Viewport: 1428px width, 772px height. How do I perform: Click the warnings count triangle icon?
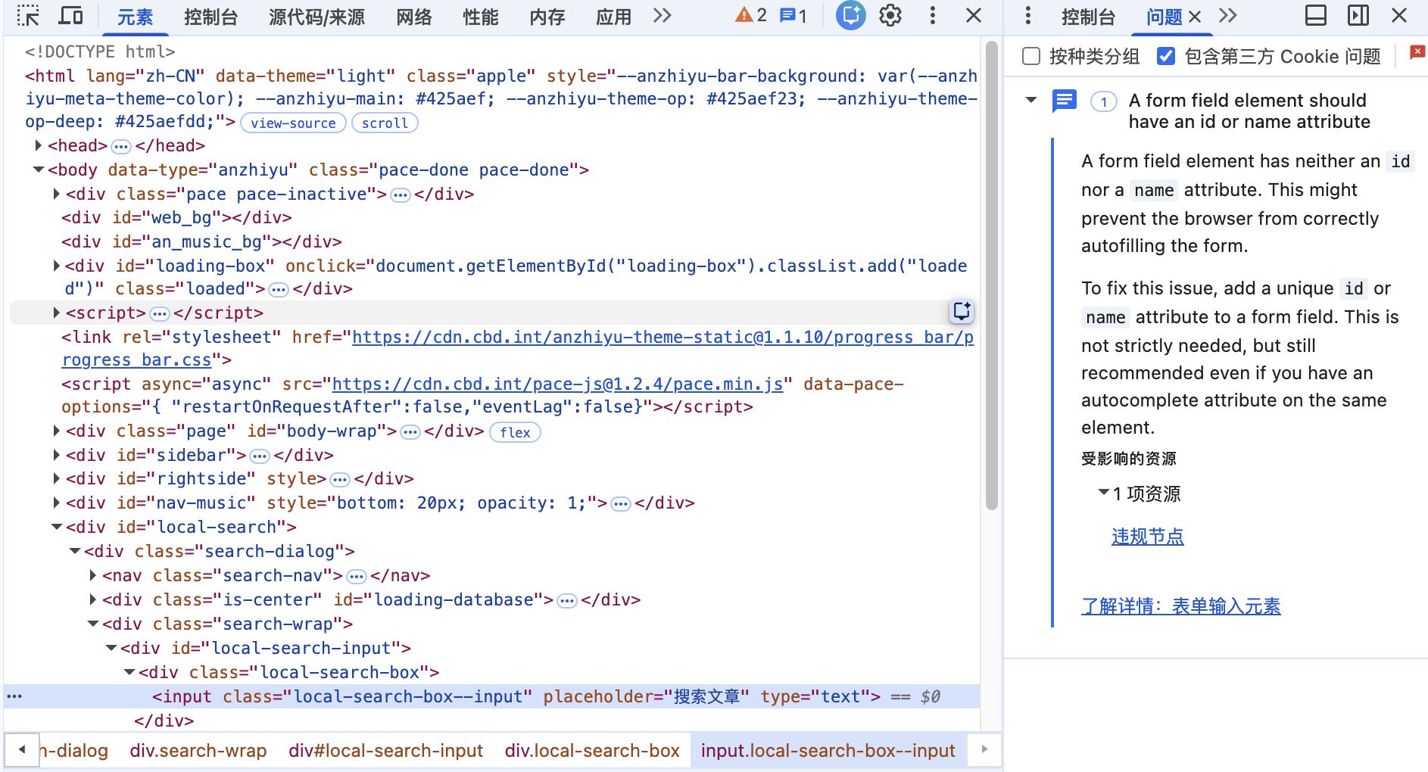(744, 15)
